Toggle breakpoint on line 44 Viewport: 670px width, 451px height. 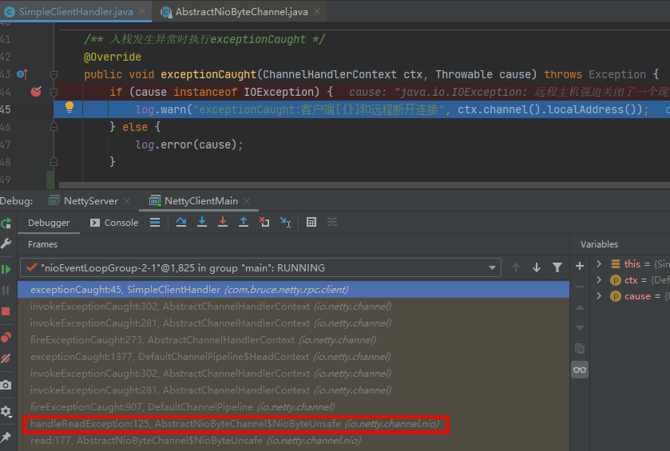coord(36,91)
